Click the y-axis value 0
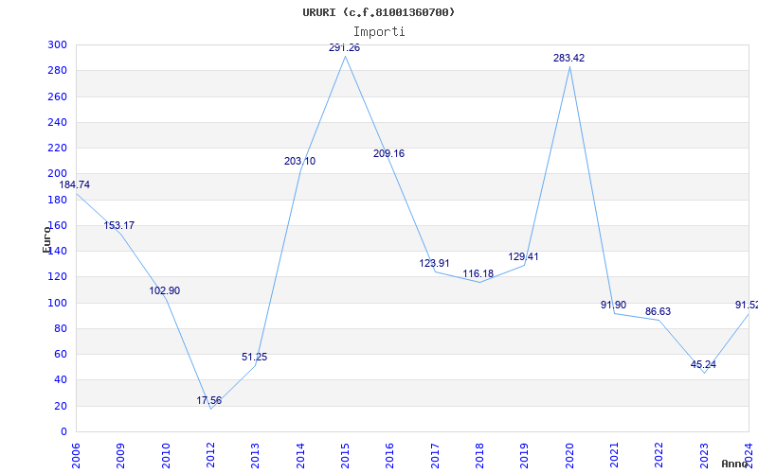This screenshot has width=758, height=473. click(x=63, y=432)
